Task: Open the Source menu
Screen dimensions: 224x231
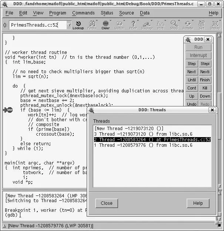Action: tap(126, 13)
